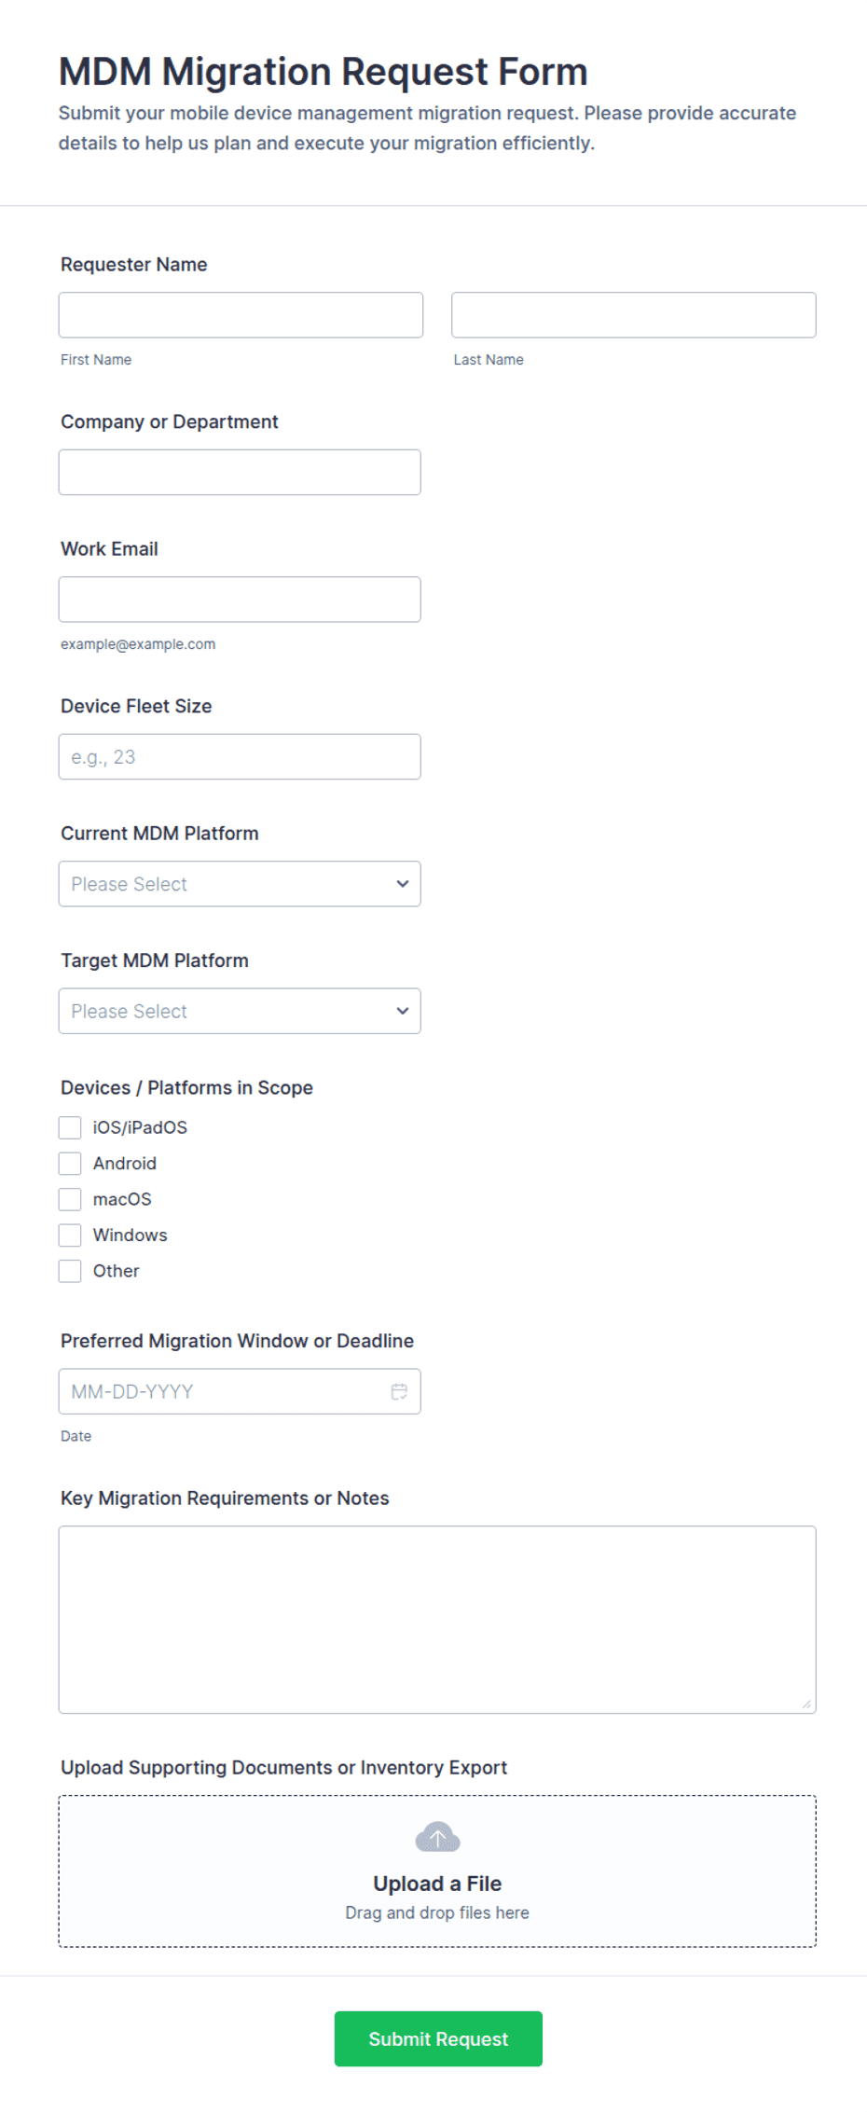Toggle the Other platform checkbox
Viewport: 867px width, 2112px height.
(x=70, y=1271)
